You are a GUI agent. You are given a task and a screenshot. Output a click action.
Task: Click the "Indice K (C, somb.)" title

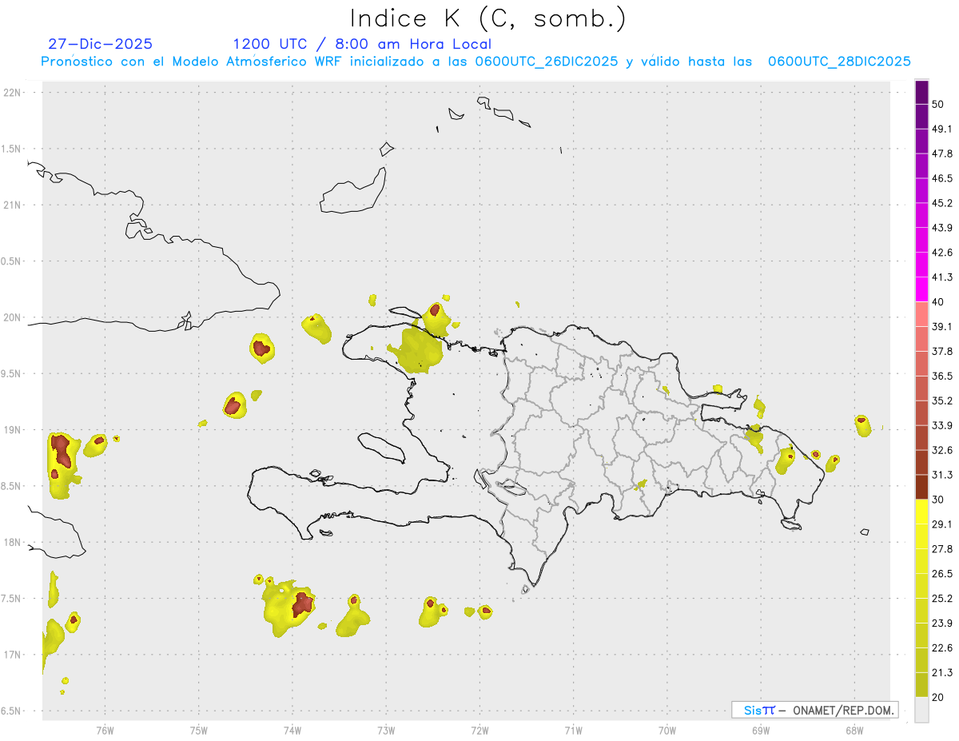click(x=488, y=19)
